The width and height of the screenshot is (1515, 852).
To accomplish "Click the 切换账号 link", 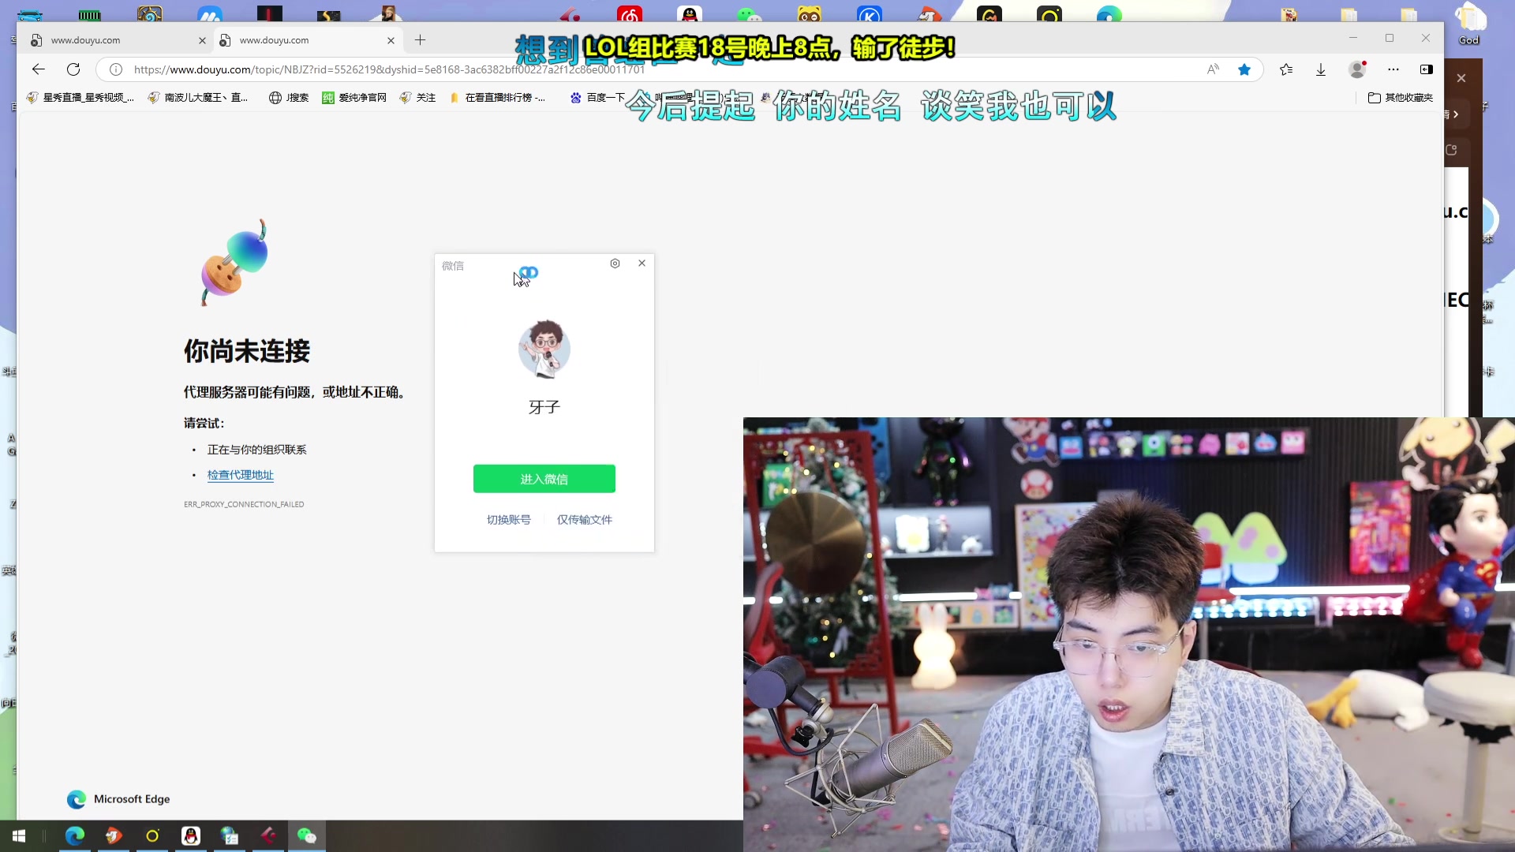I will pyautogui.click(x=508, y=520).
